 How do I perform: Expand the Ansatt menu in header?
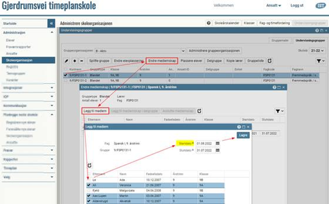coord(274,6)
